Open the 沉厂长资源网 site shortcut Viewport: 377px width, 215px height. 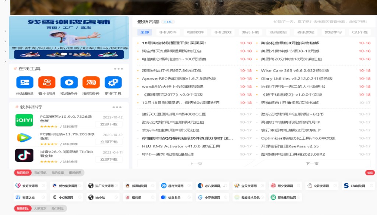pos(103,186)
